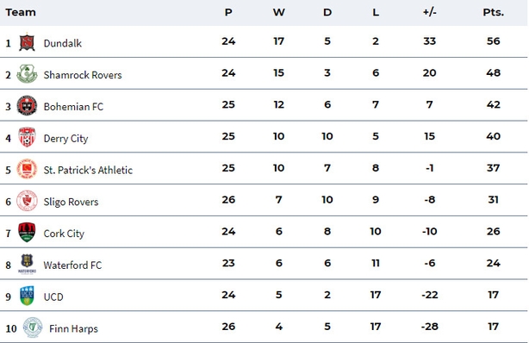The image size is (529, 343).
Task: Open the Waterford FC team link
Action: click(x=72, y=265)
